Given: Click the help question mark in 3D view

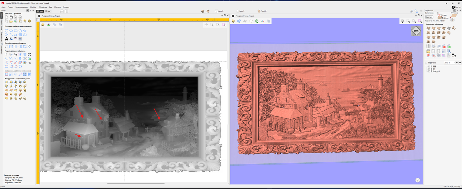Looking at the screenshot, I should click(x=418, y=180).
